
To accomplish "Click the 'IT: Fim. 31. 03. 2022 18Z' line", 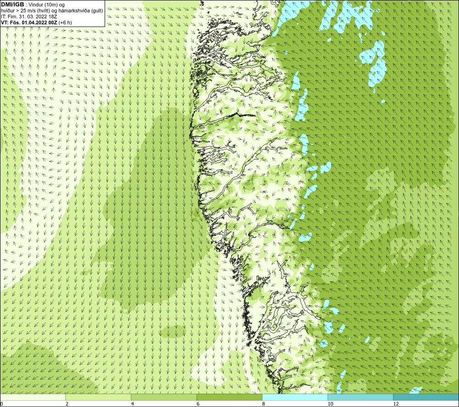I will pyautogui.click(x=29, y=17).
